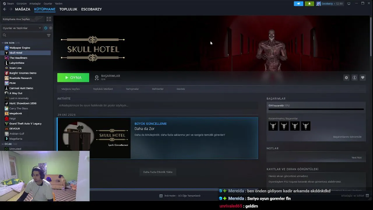Viewport: 373px width, 210px height.
Task: Open the Görünüm menu
Action: 22,3
